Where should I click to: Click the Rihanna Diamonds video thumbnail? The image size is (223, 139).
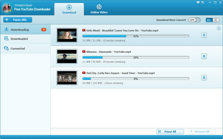67,56
